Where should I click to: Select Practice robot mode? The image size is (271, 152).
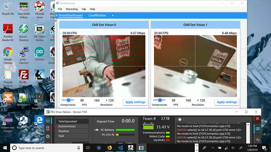72,131
